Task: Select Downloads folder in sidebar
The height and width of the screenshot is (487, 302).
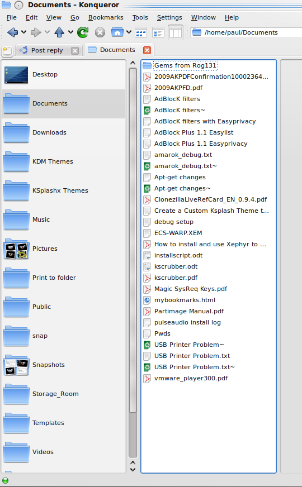Action: click(63, 132)
